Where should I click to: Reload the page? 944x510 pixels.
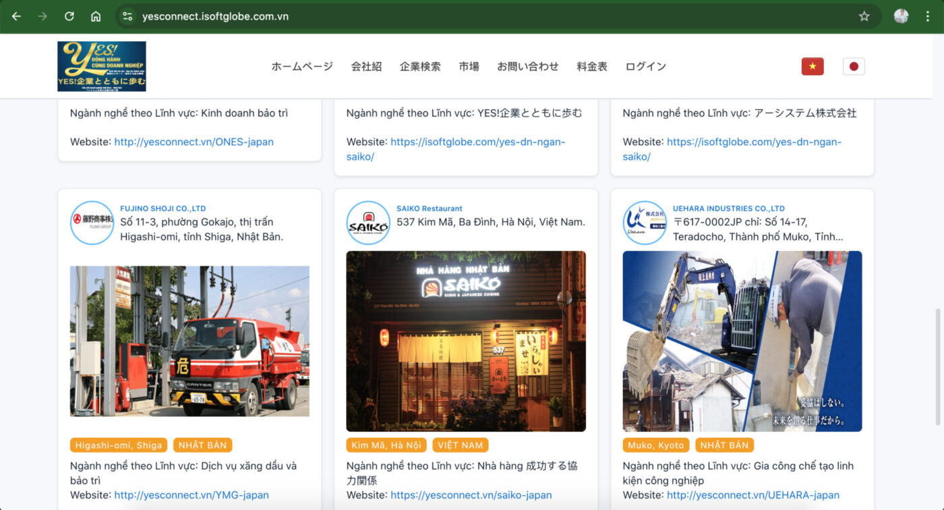point(69,16)
